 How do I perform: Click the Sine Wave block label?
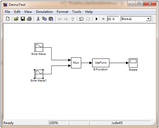tap(38, 54)
